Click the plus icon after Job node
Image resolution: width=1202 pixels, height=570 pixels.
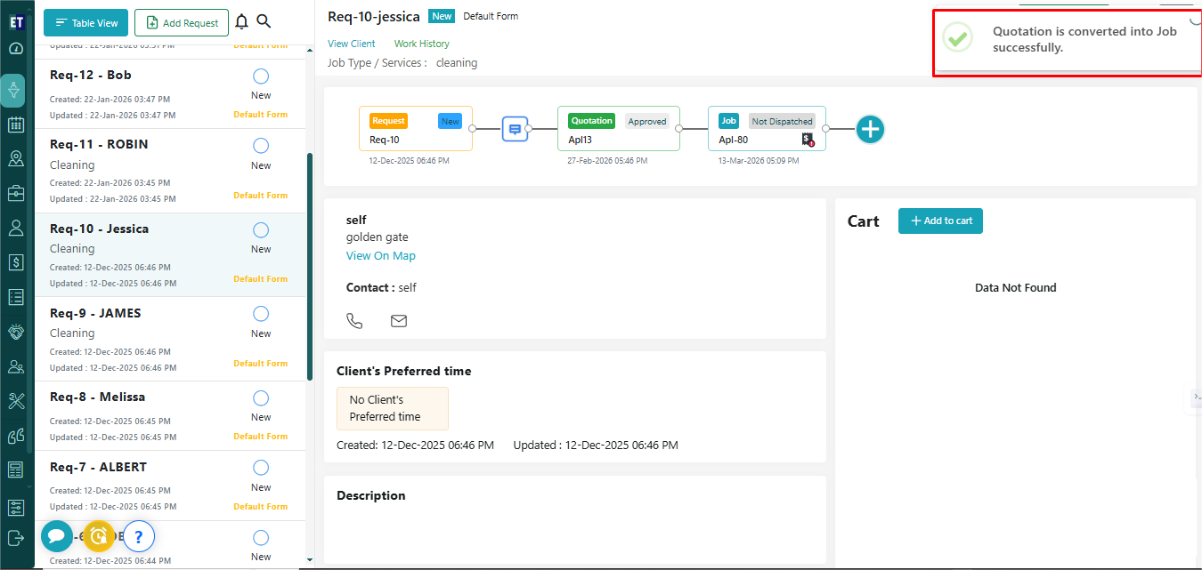pos(869,130)
